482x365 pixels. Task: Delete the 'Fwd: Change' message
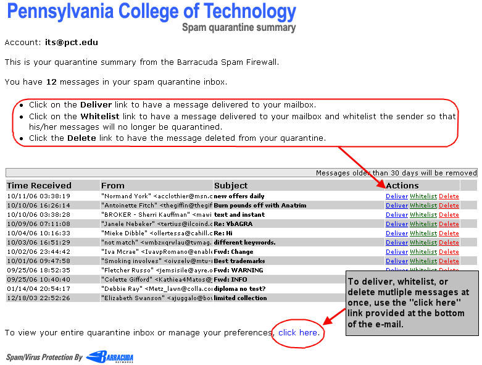coord(449,251)
